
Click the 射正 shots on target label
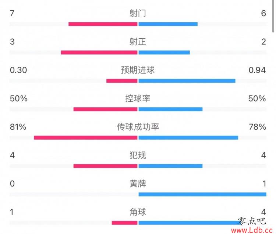tap(138, 42)
